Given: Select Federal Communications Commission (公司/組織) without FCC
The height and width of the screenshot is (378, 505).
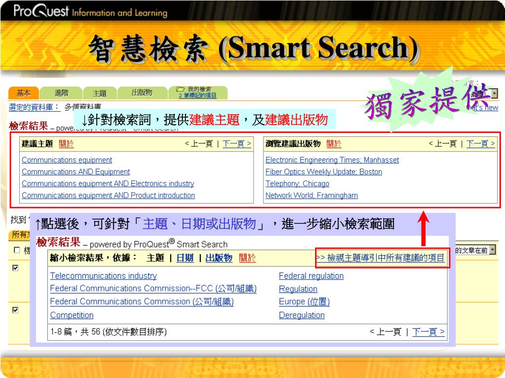Looking at the screenshot, I should 142,302.
